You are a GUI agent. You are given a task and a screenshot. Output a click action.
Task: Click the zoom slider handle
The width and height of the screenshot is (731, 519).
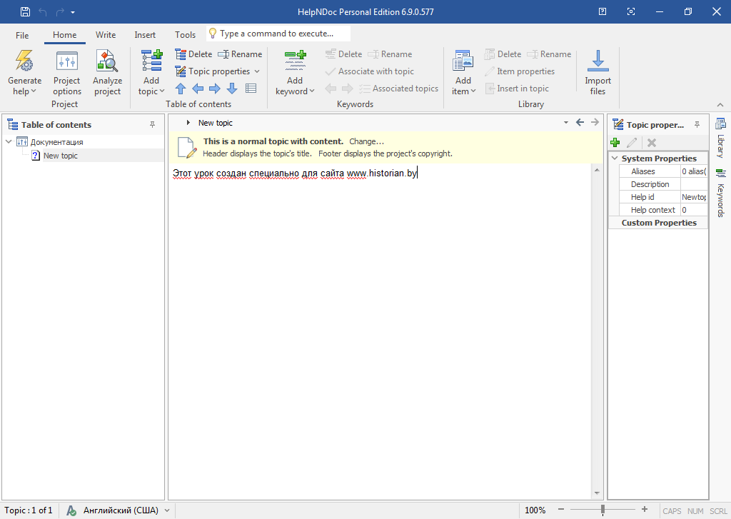coord(603,510)
